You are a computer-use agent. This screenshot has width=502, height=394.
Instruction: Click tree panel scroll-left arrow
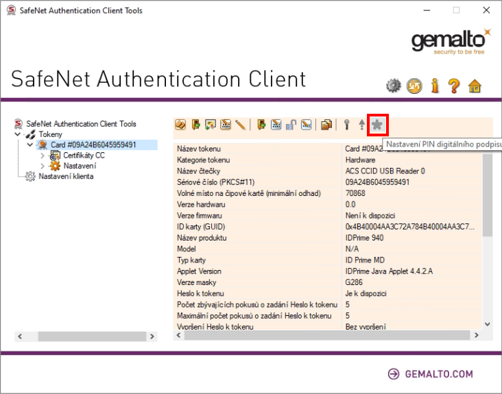tap(20, 336)
